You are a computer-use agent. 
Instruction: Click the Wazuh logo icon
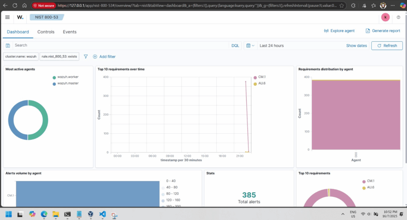20,17
